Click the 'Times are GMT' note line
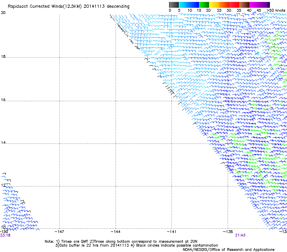Screen dimensions: 287x252 pos(121,242)
